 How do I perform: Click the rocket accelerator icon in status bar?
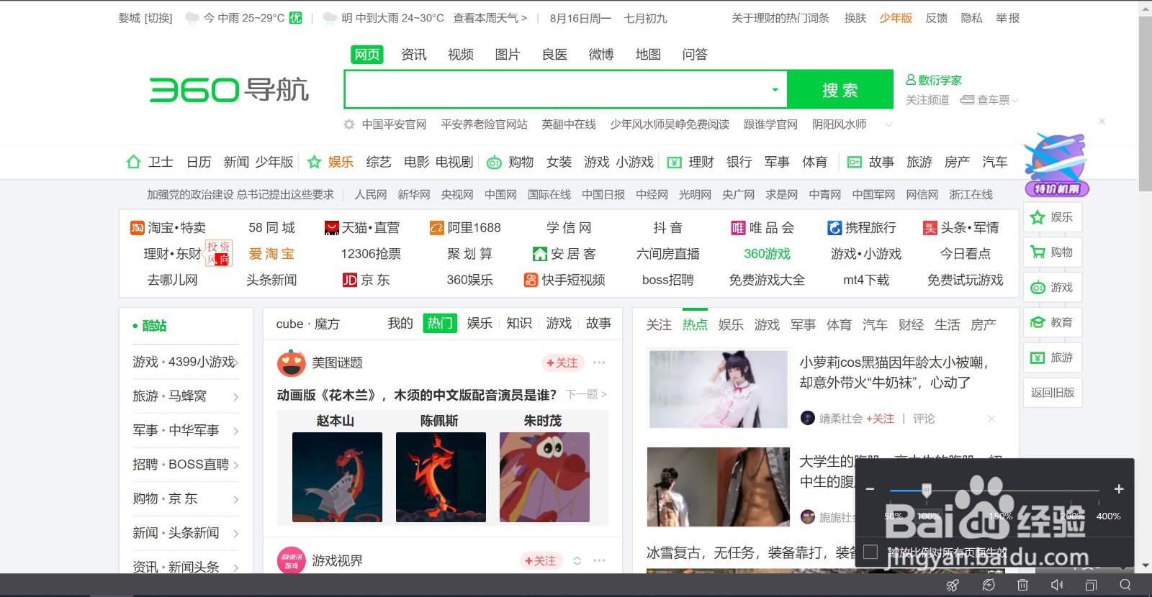coord(953,585)
